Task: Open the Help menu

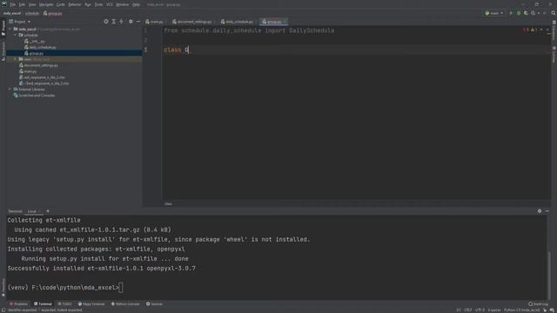Action: click(x=136, y=4)
